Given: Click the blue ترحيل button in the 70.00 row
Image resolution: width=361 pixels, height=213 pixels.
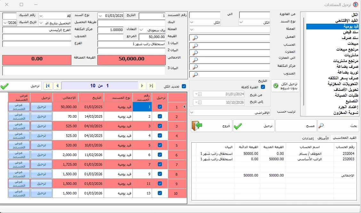Looking at the screenshot, I should pyautogui.click(x=41, y=116).
